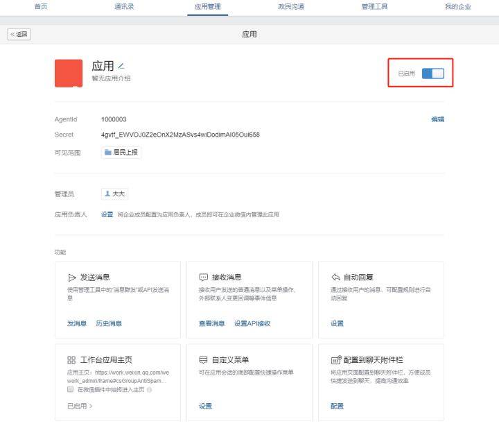499x426 pixels.
Task: Click the auto-reply arrow icon
Action: point(335,277)
